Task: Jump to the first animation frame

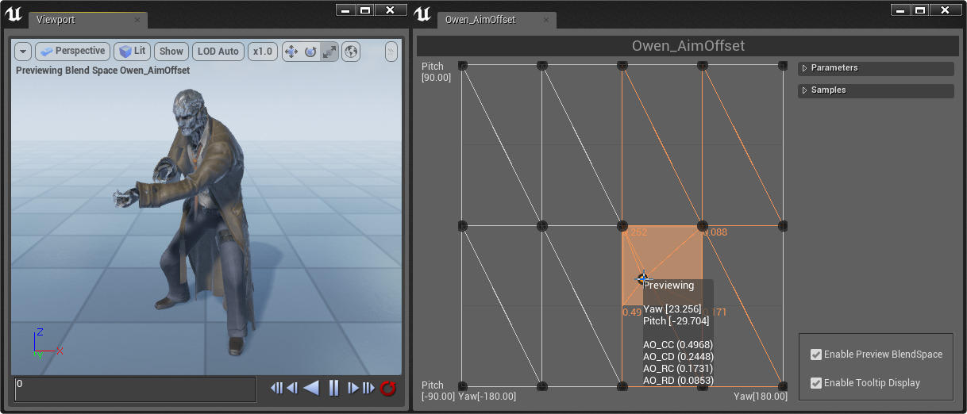Action: click(276, 388)
